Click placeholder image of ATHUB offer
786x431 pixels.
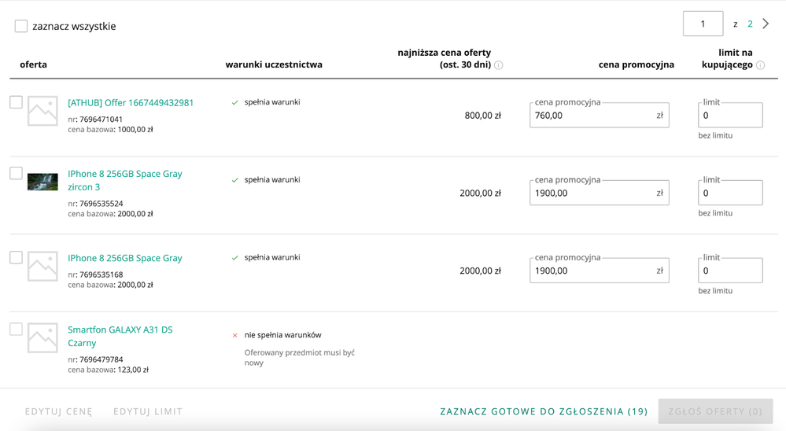(42, 111)
